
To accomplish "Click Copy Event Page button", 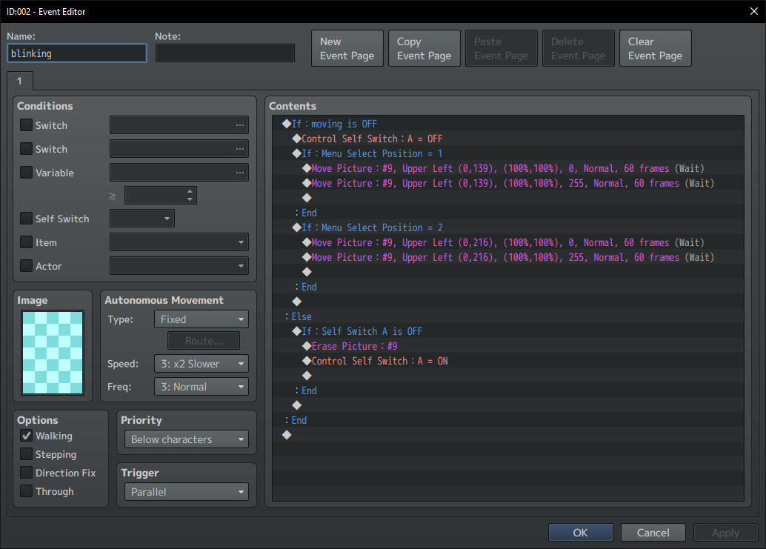I will click(x=424, y=48).
